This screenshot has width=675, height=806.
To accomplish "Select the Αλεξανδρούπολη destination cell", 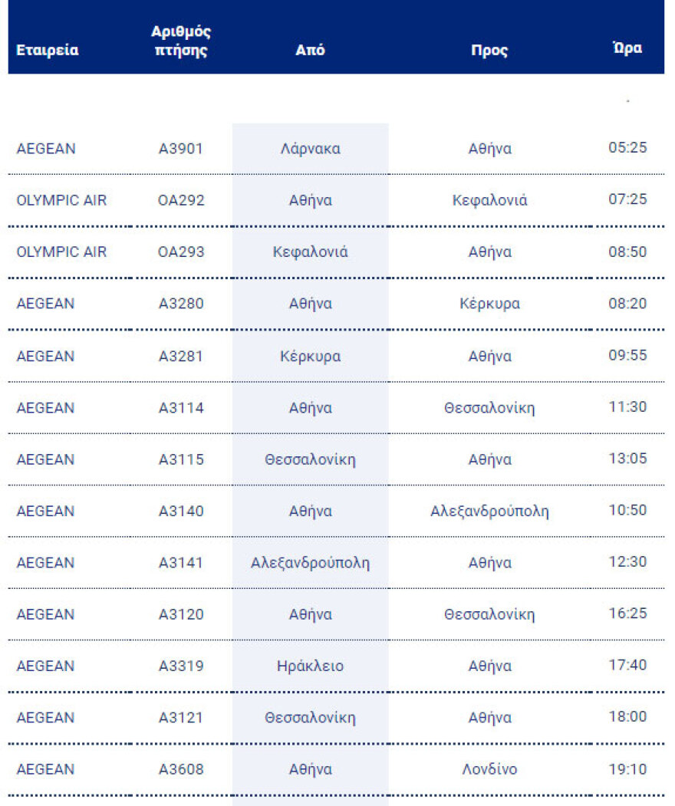I will (x=489, y=512).
